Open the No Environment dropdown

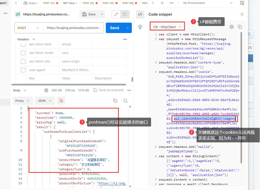(208, 3)
